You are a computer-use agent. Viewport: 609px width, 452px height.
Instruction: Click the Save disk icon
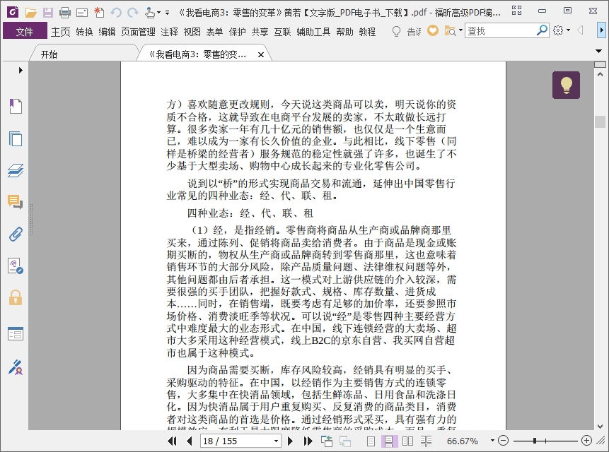pos(48,13)
